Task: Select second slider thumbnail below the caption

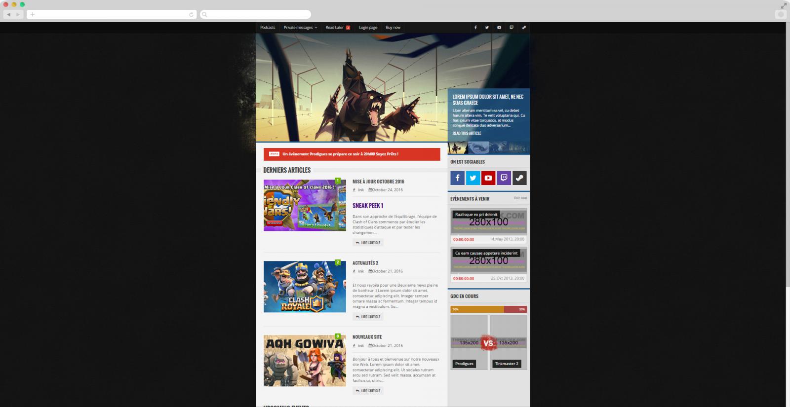Action: coord(478,148)
